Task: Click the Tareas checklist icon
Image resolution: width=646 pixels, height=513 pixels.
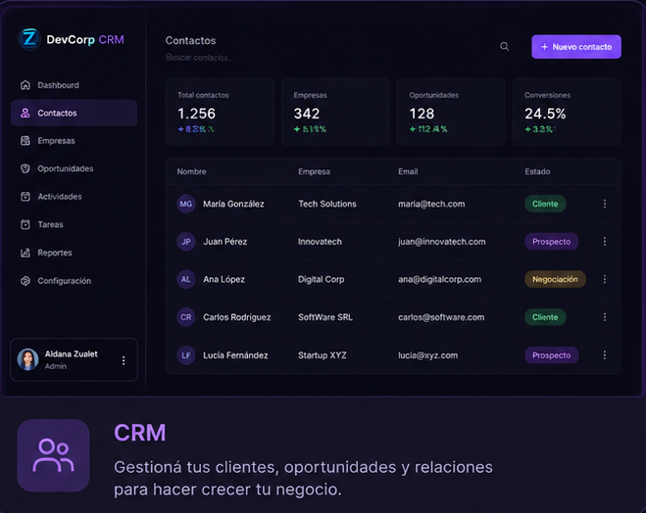Action: 25,224
